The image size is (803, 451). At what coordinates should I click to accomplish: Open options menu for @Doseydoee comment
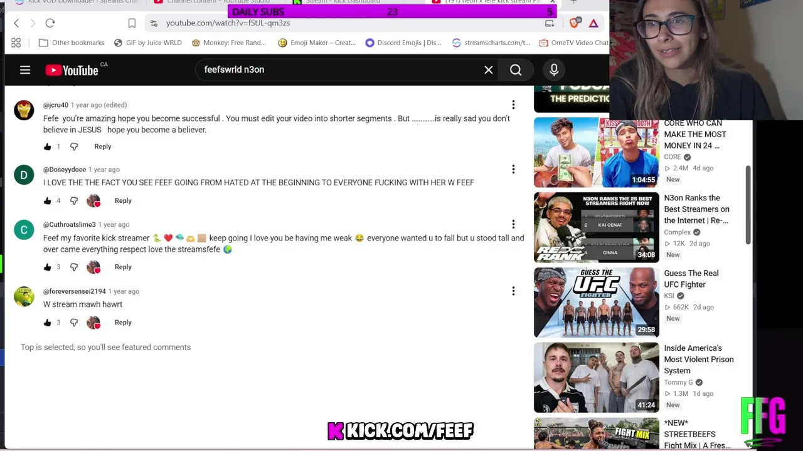(x=513, y=169)
